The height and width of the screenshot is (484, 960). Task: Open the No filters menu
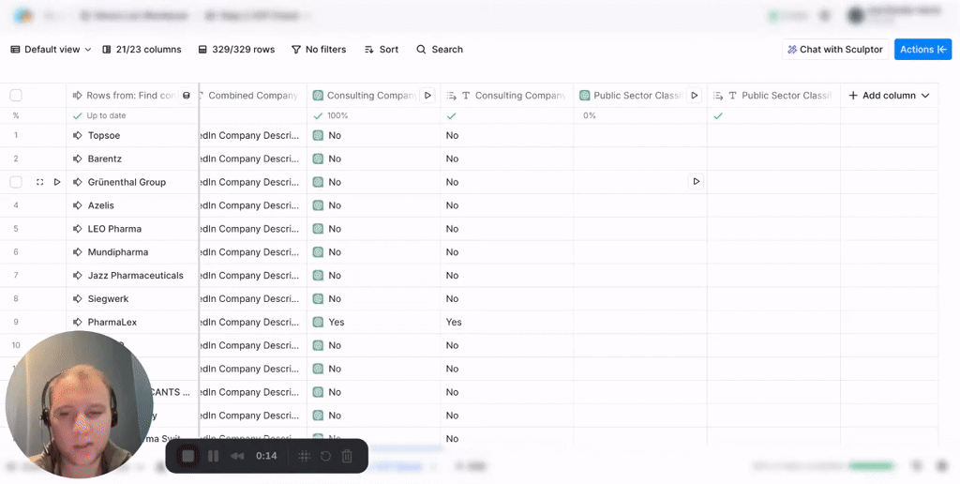(319, 50)
